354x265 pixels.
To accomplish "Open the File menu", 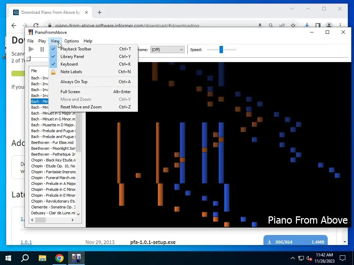I will pyautogui.click(x=30, y=41).
